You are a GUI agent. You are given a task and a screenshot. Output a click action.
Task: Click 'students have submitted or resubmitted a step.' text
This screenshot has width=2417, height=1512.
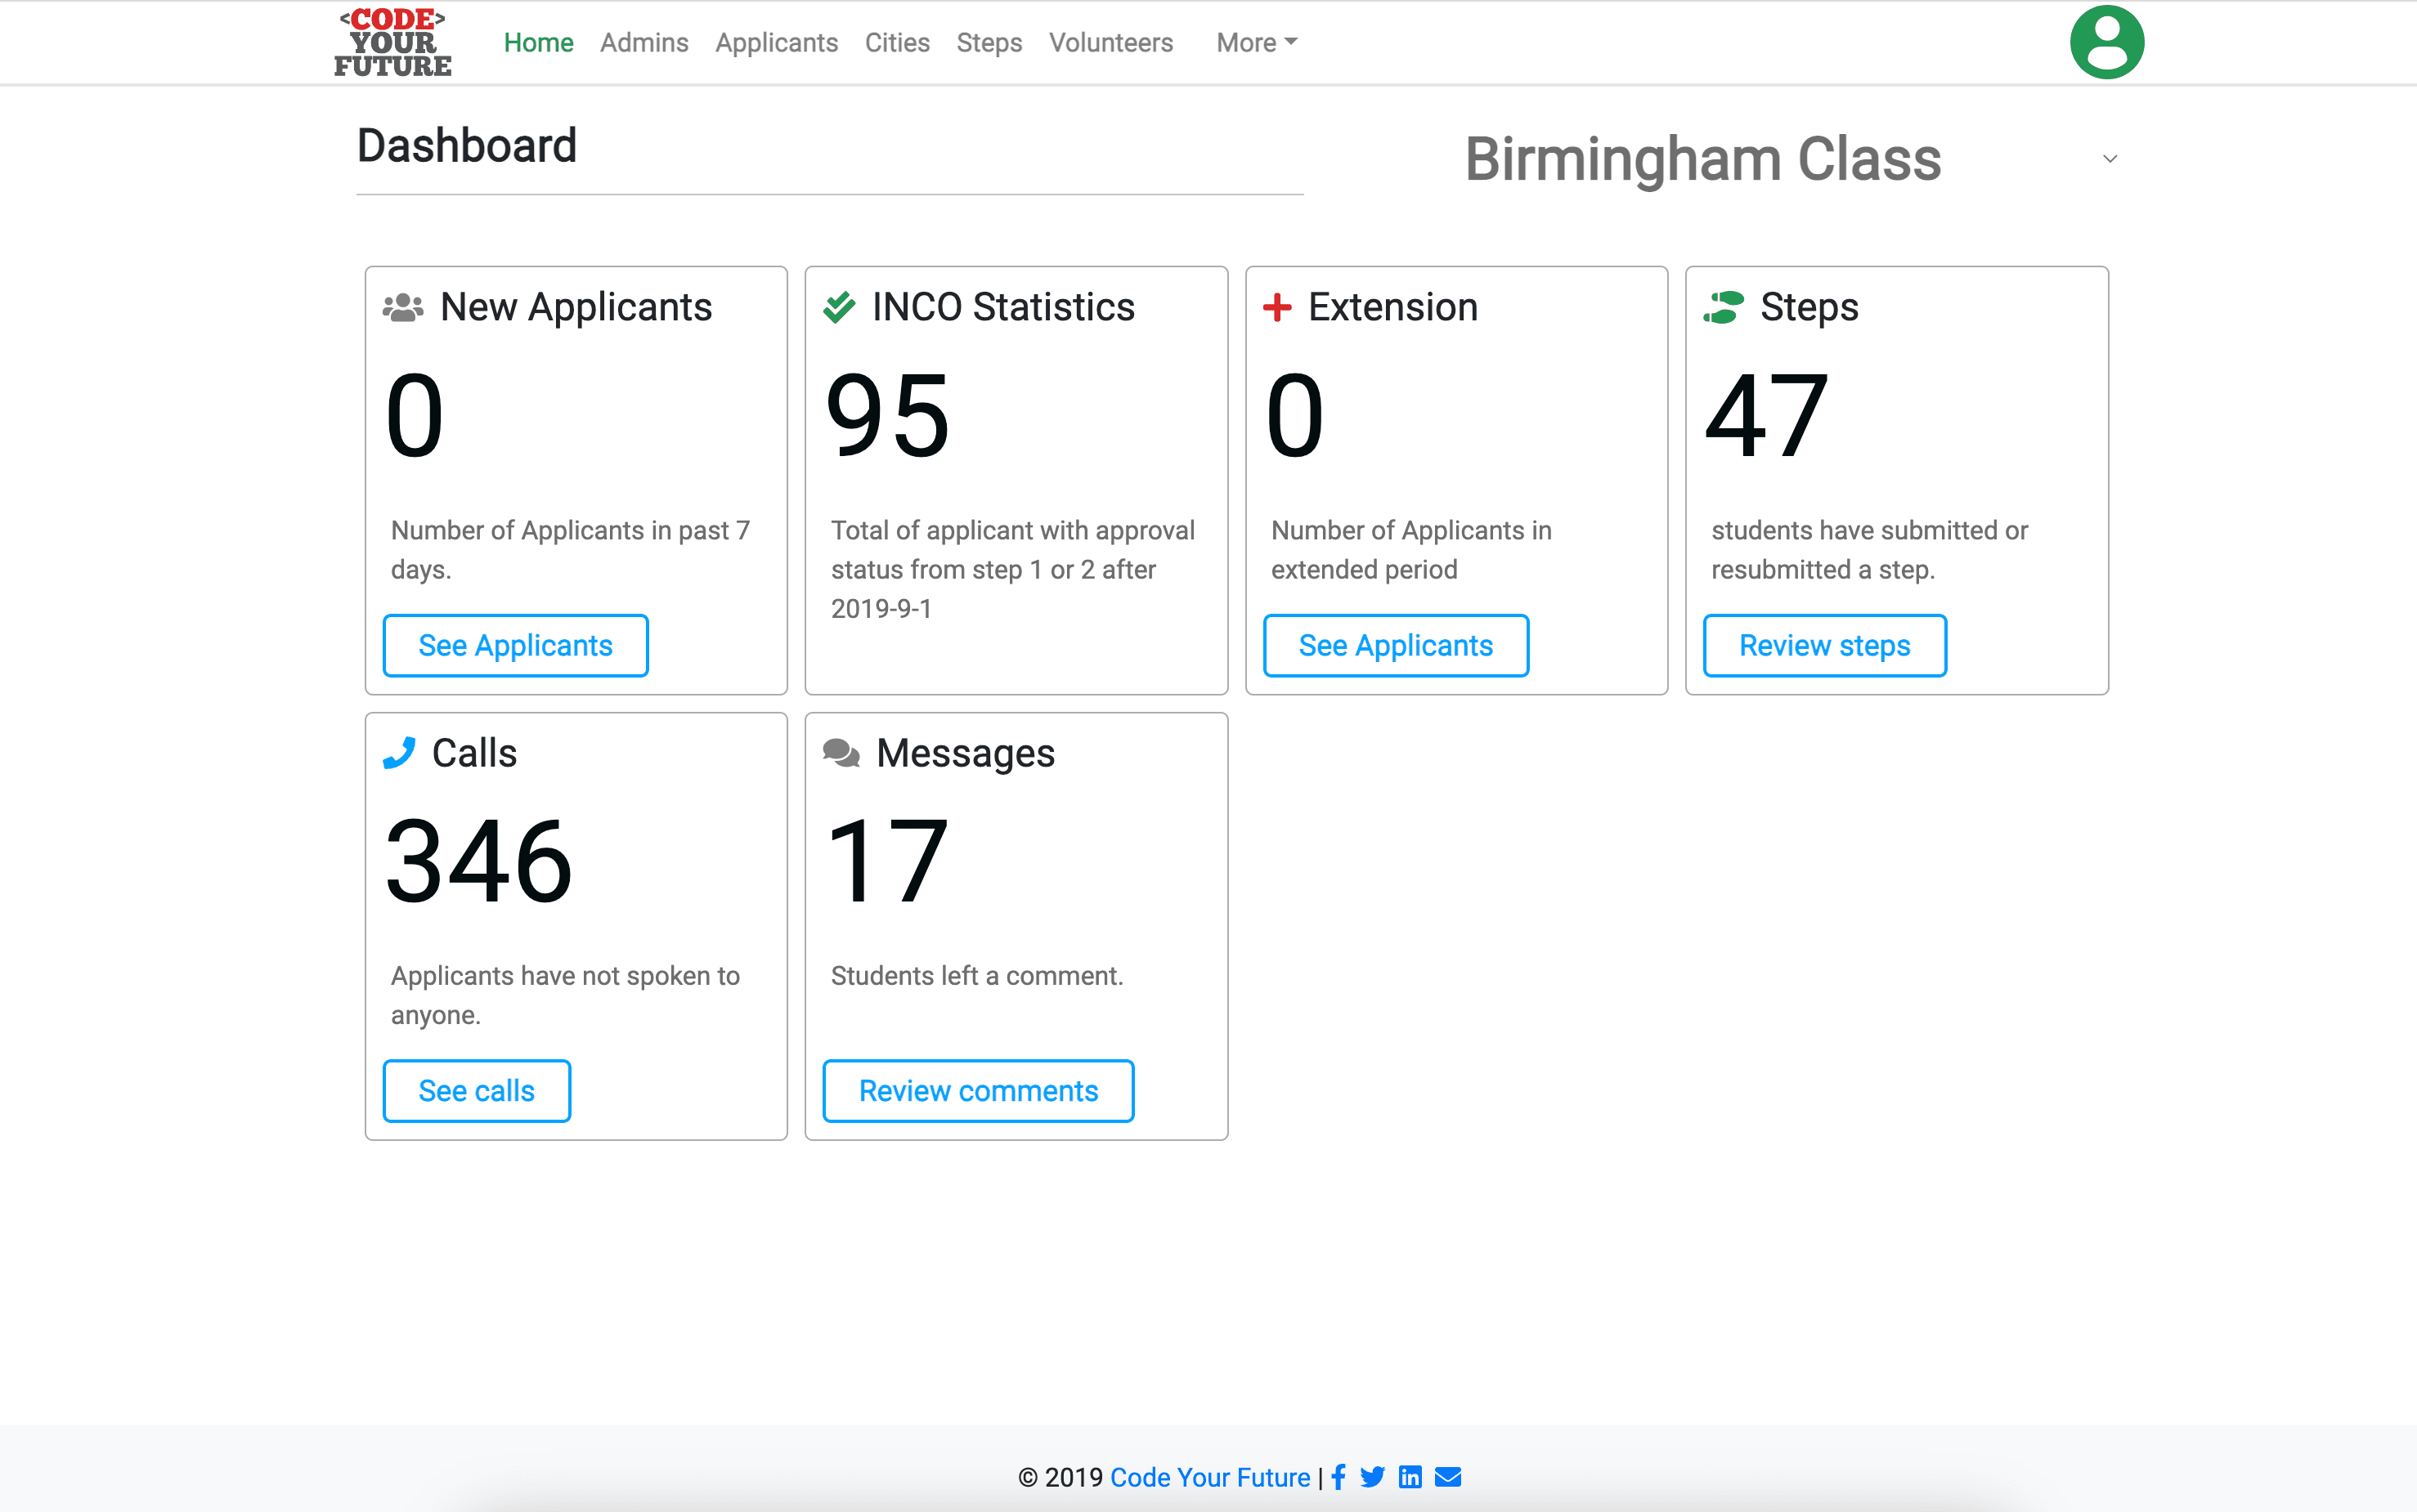click(x=1869, y=549)
